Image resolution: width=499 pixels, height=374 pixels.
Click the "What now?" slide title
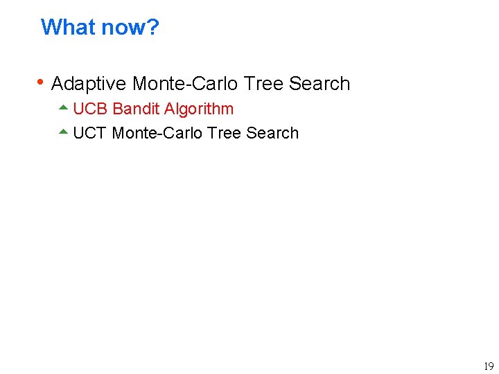click(x=100, y=28)
